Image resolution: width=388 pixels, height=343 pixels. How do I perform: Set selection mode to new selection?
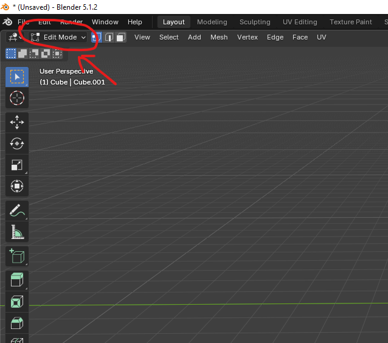click(11, 54)
